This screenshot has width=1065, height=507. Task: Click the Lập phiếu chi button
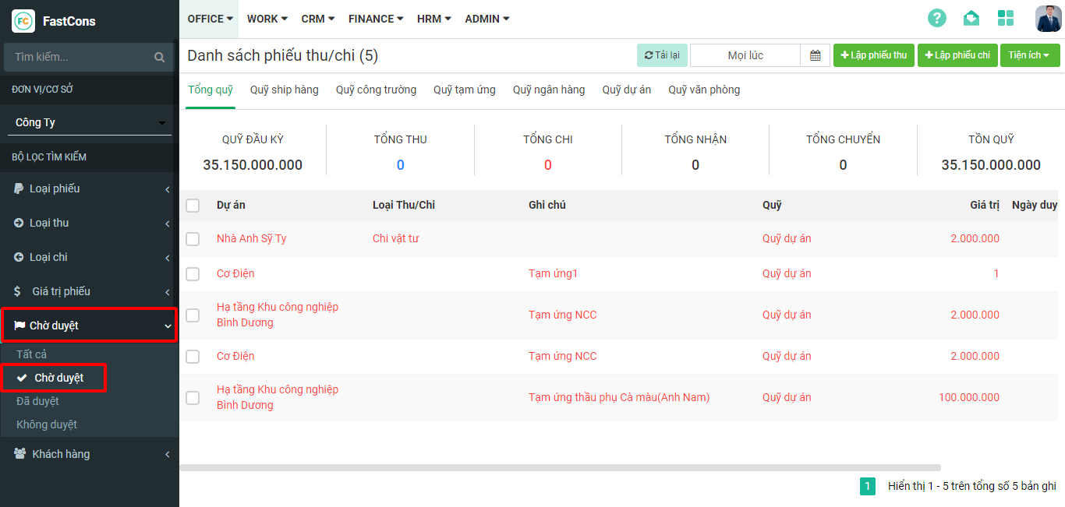[x=957, y=55]
